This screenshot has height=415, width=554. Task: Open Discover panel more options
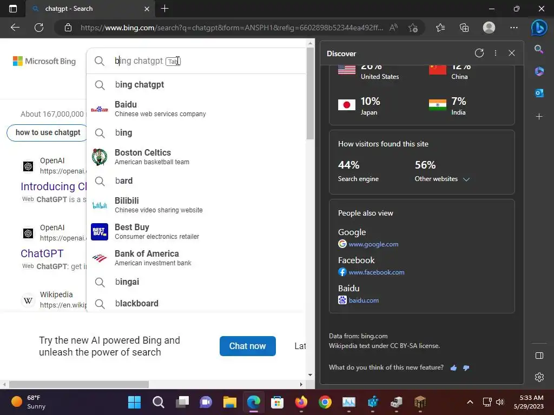coord(496,53)
